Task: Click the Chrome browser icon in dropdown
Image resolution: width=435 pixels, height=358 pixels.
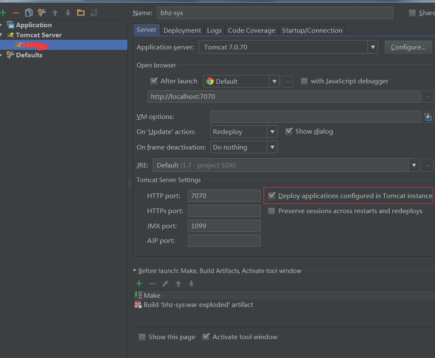Action: click(x=210, y=81)
